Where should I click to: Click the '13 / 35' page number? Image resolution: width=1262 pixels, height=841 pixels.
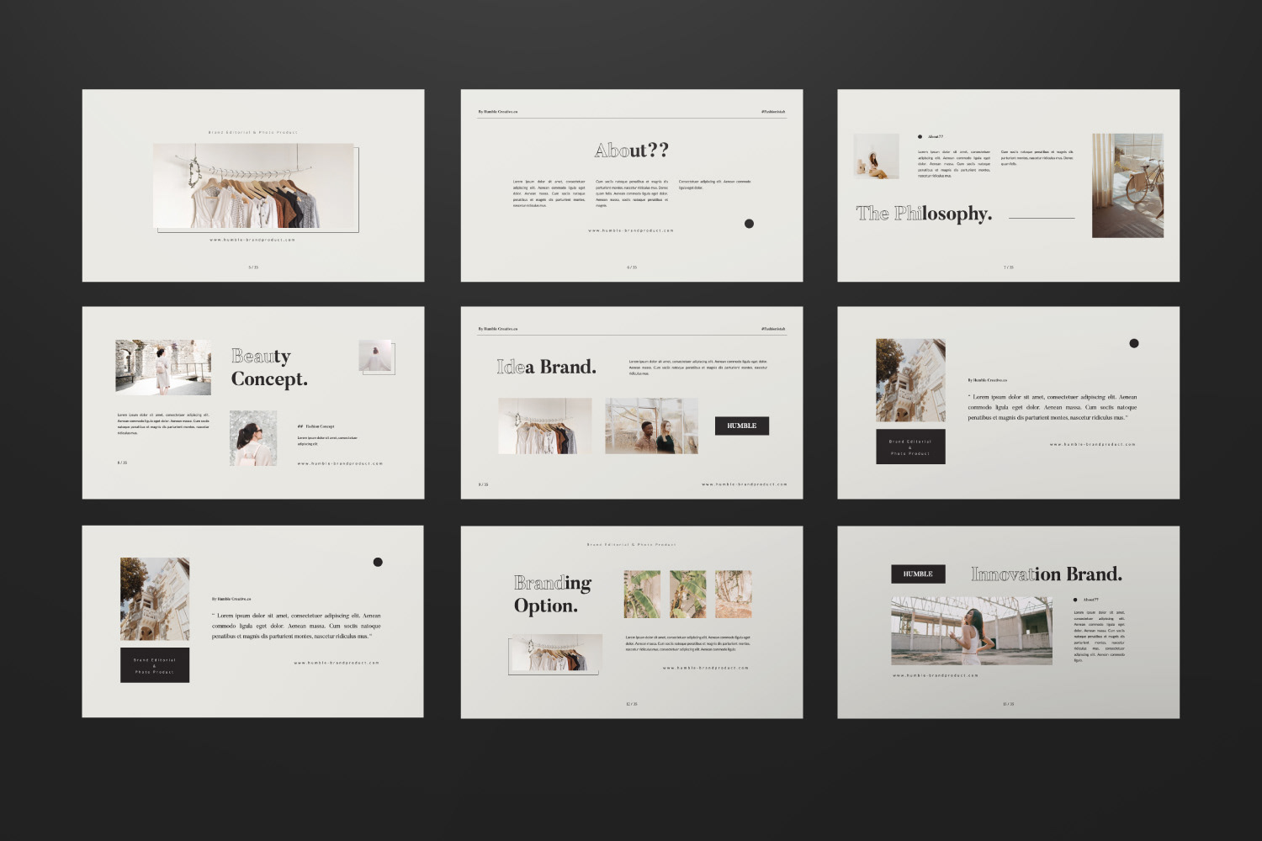point(1009,704)
